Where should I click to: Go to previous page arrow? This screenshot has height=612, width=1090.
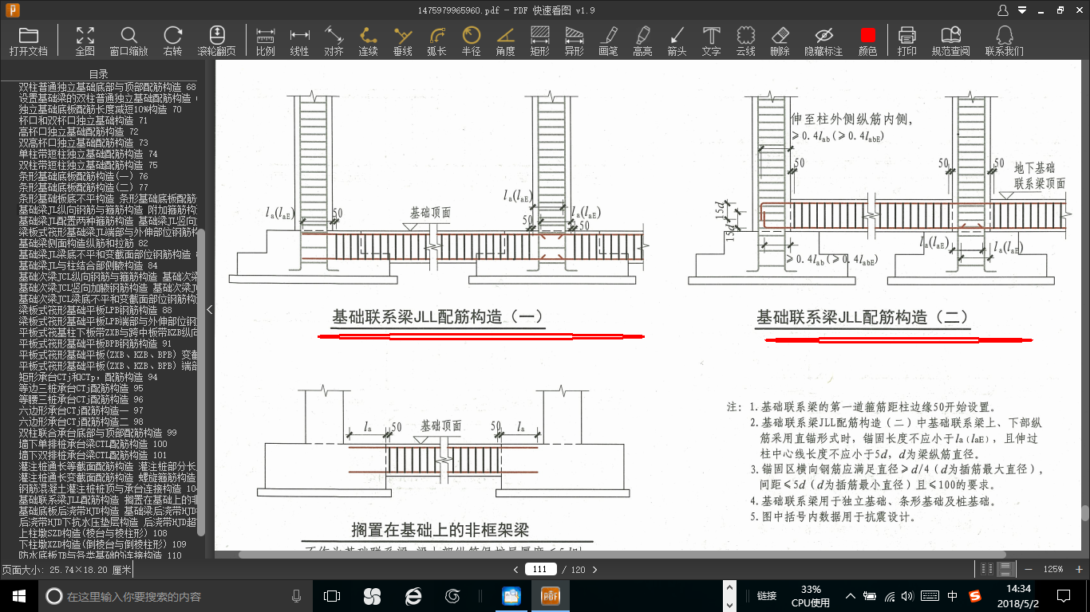coord(515,570)
